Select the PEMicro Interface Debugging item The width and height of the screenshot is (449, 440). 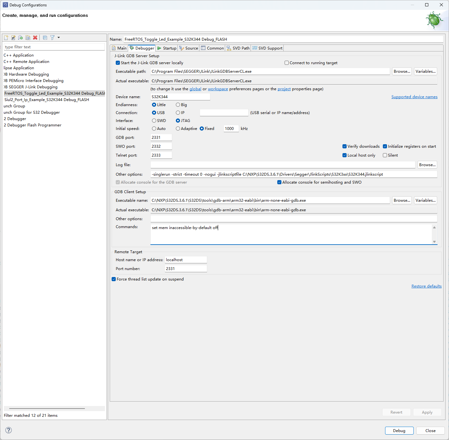click(x=34, y=81)
